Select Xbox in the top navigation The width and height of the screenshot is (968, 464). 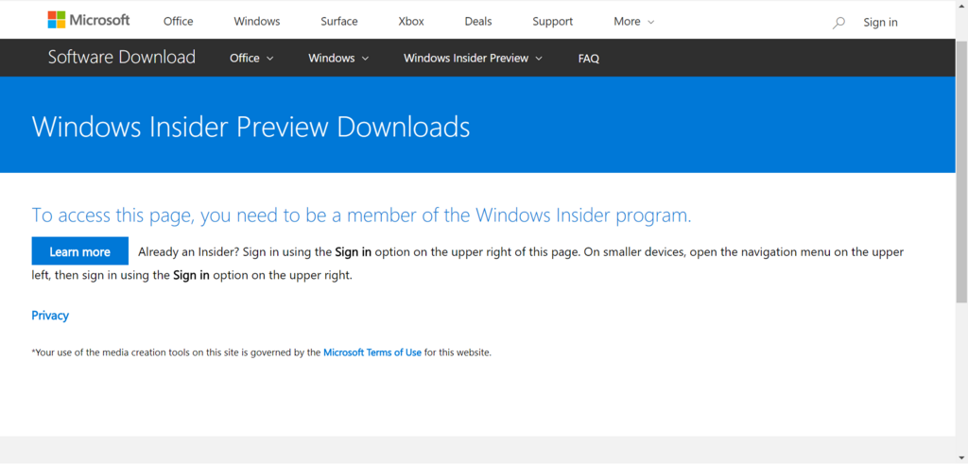411,22
